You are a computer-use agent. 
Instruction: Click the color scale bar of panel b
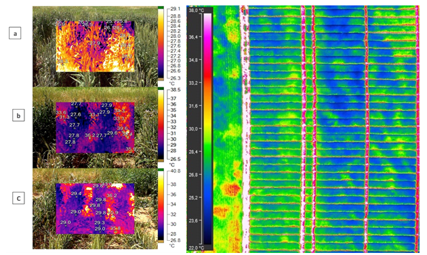coord(161,124)
